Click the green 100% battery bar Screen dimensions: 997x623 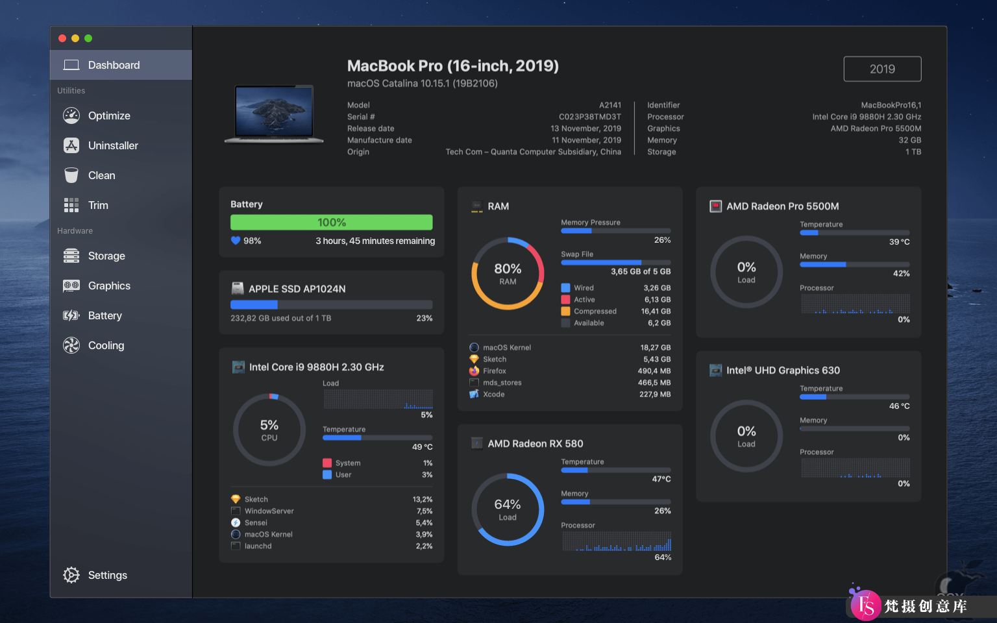[332, 222]
